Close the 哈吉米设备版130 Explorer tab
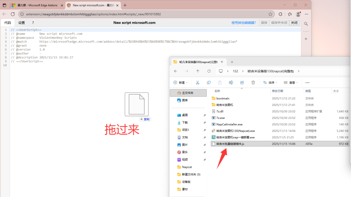351x197 pixels. coord(222,62)
